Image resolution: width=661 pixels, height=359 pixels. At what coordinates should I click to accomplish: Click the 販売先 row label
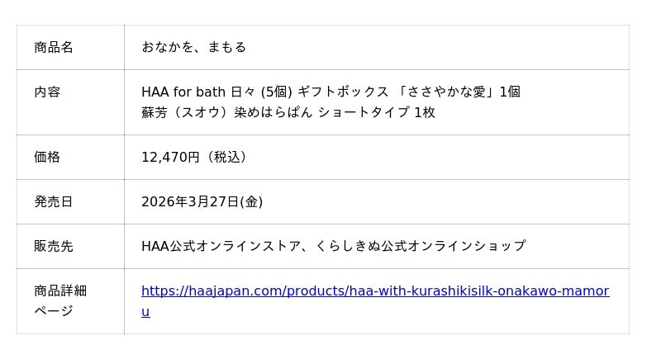pos(54,247)
